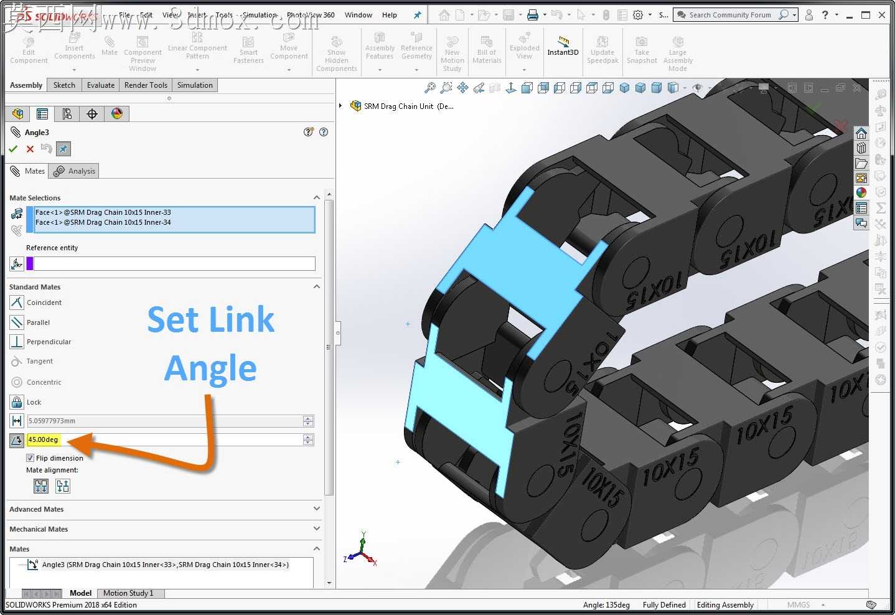Switch to the Simulation ribbon tab

pos(195,85)
